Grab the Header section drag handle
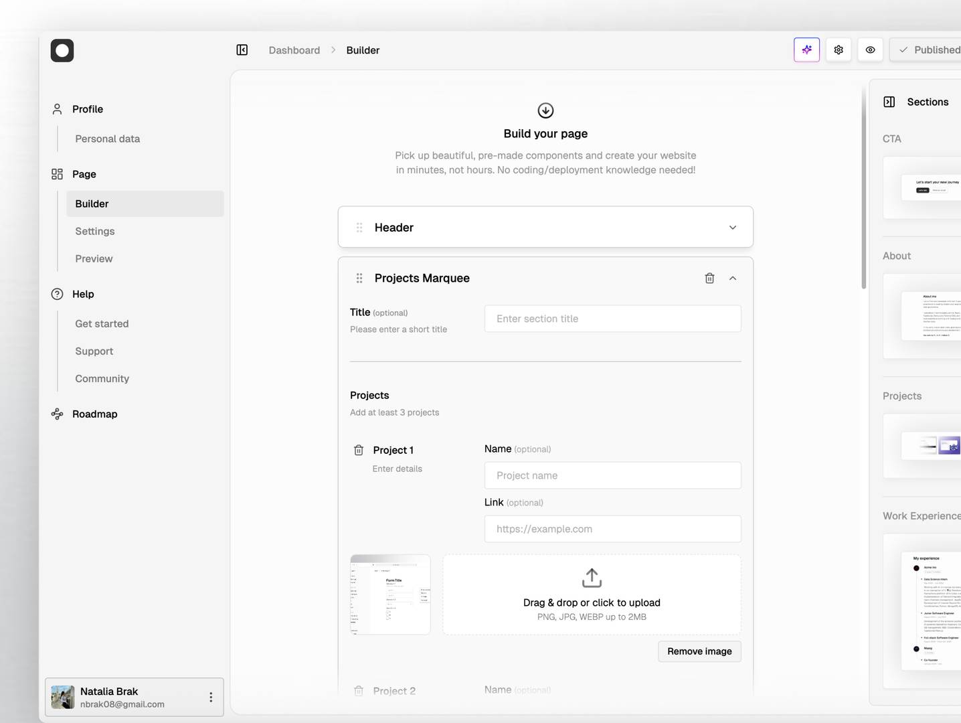This screenshot has width=961, height=723. pos(359,228)
